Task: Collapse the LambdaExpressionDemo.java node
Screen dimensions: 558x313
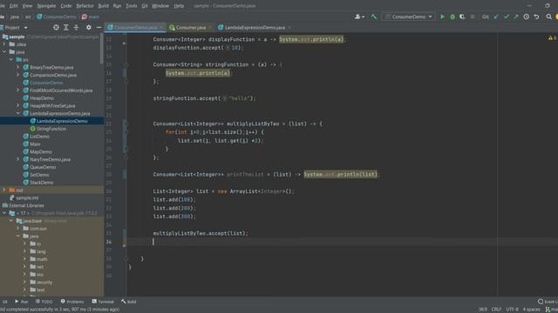Action: (17, 113)
